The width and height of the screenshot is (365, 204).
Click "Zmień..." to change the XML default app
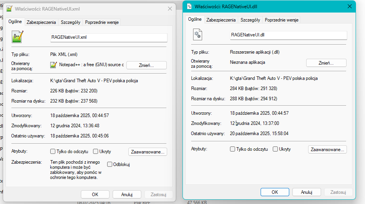point(146,65)
